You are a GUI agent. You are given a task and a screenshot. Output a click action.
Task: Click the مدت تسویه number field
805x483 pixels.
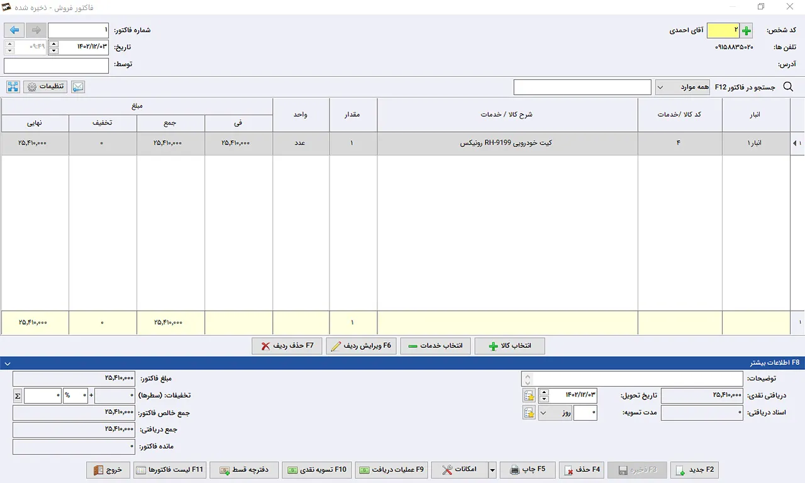click(586, 413)
